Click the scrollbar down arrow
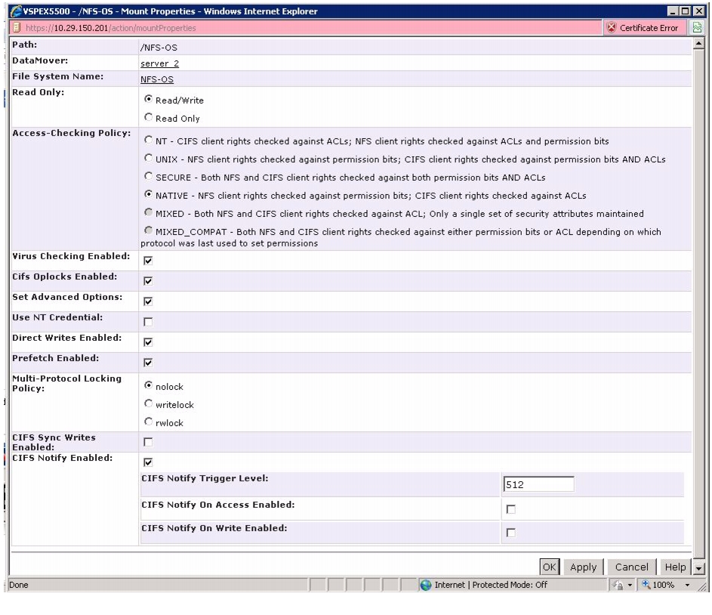The image size is (712, 615). 699,567
